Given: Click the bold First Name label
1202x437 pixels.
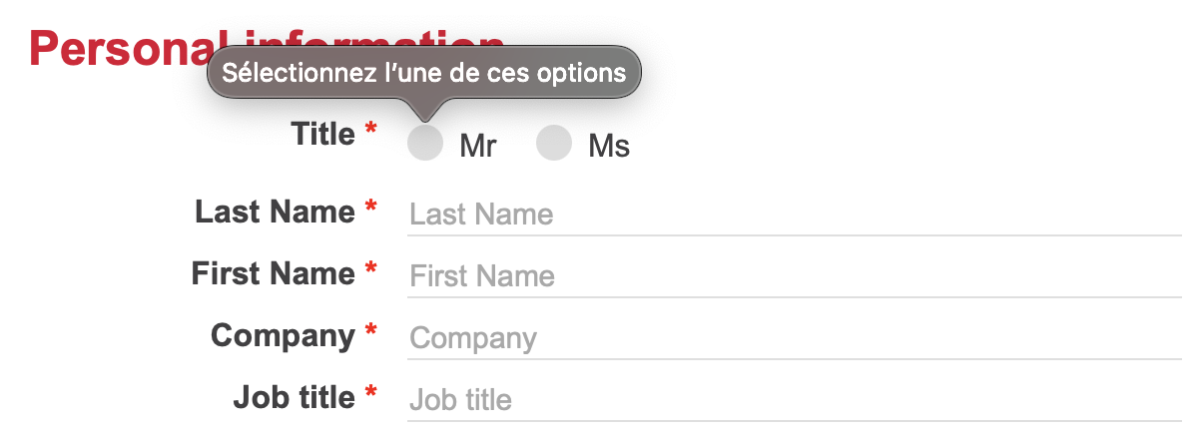Looking at the screenshot, I should point(273,273).
